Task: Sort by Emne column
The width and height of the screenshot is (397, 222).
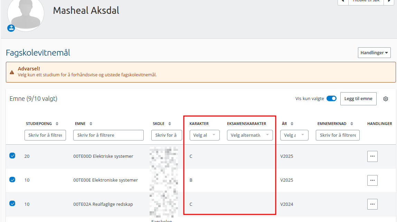Action: click(91, 124)
